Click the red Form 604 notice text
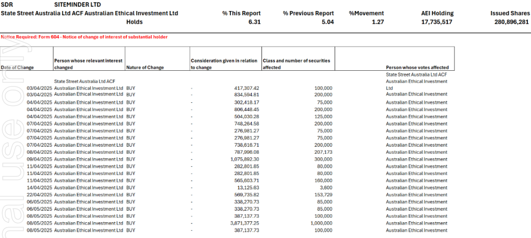The width and height of the screenshot is (531, 238). click(x=84, y=37)
